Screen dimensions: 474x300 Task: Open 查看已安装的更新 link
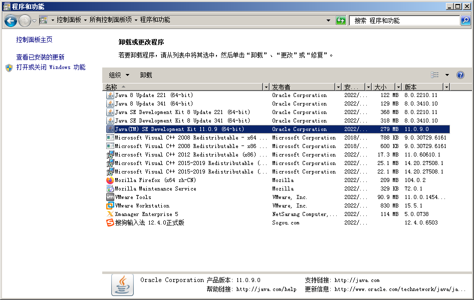[40, 57]
